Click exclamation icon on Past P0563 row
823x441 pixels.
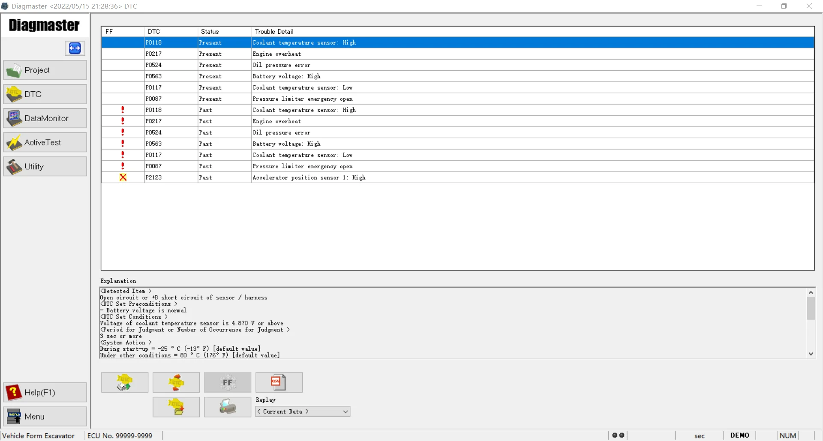point(123,143)
